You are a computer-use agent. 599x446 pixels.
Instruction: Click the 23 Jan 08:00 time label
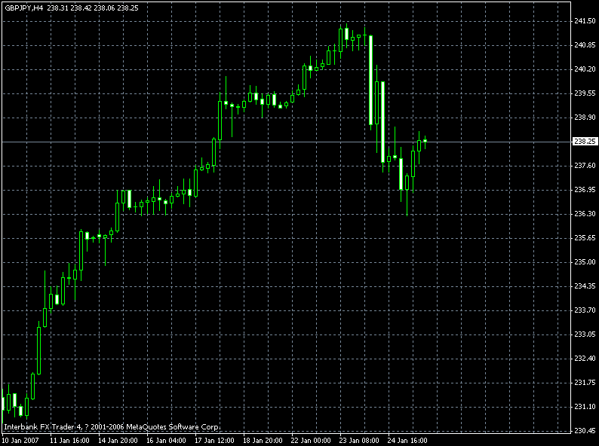[360, 441]
